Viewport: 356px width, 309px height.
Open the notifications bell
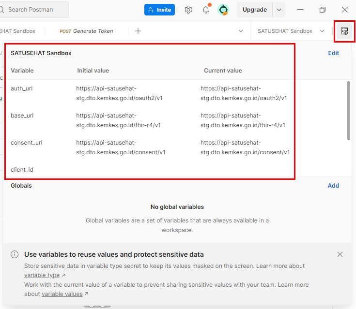coord(206,10)
